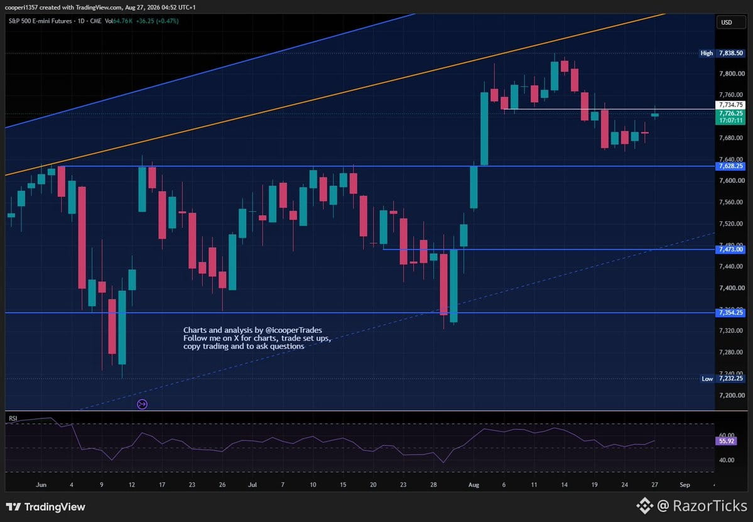Click the 7,680.00 price axis value

[732, 138]
